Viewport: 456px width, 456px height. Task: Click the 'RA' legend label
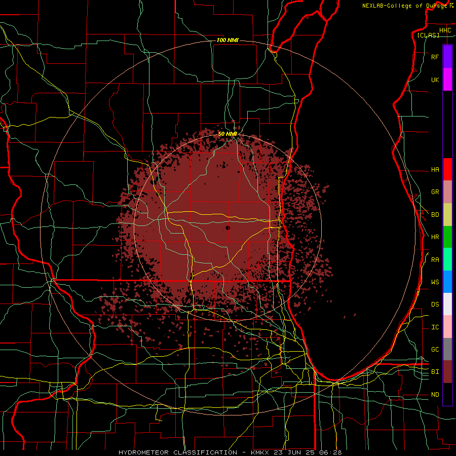(435, 260)
